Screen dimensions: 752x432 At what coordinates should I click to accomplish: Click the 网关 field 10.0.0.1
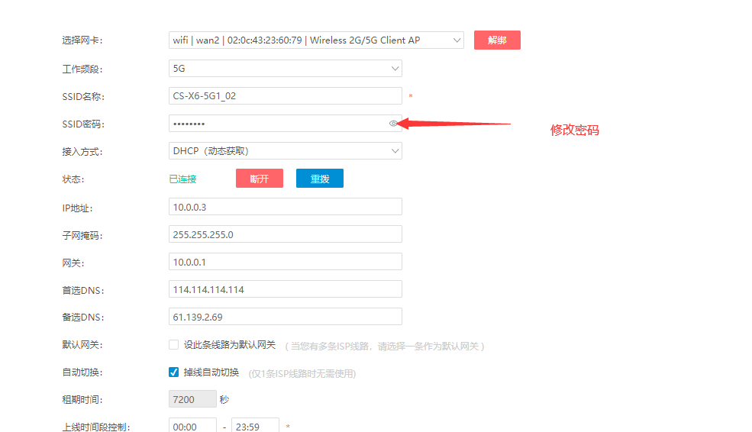[x=286, y=262]
